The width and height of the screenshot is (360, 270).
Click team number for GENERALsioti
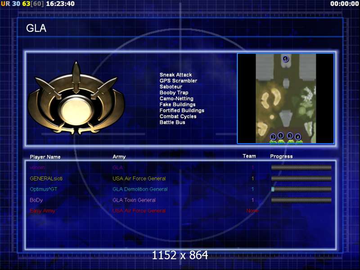(x=252, y=178)
